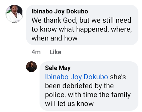Viewport: 142px width, 112px height.
Task: Visit Ibinabo Joy Dokubo's profile via bold name
Action: 60,11
